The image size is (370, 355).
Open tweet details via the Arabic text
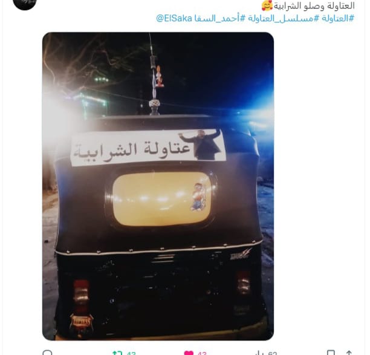click(x=314, y=6)
